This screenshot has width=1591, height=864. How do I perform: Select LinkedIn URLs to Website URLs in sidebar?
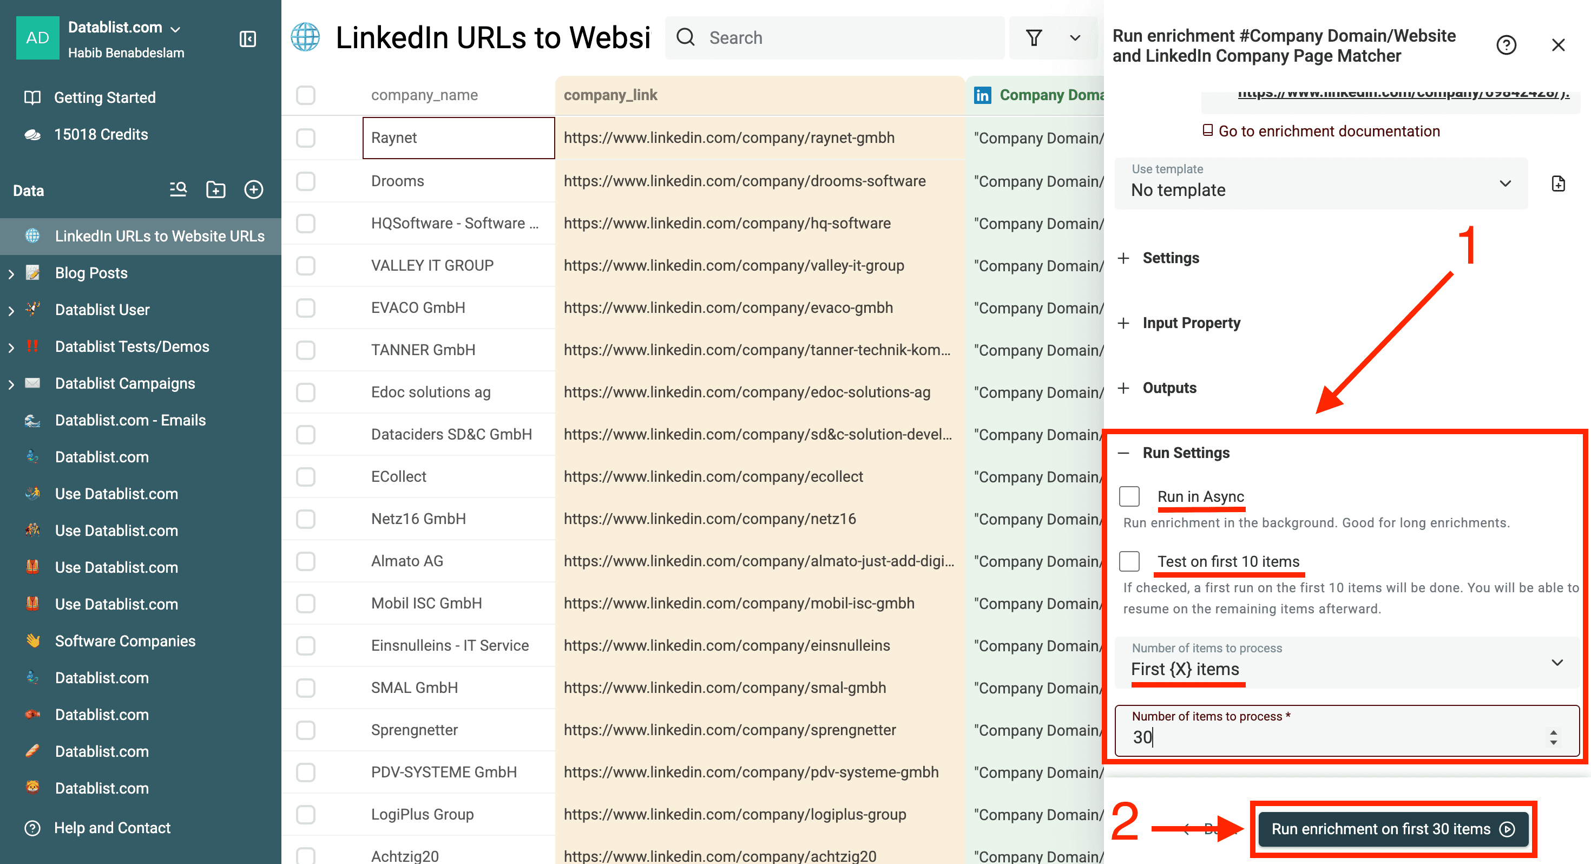(159, 235)
